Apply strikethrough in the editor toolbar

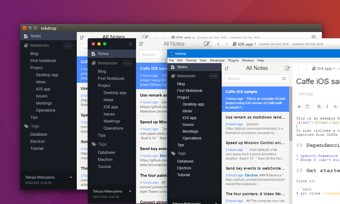[x=335, y=107]
